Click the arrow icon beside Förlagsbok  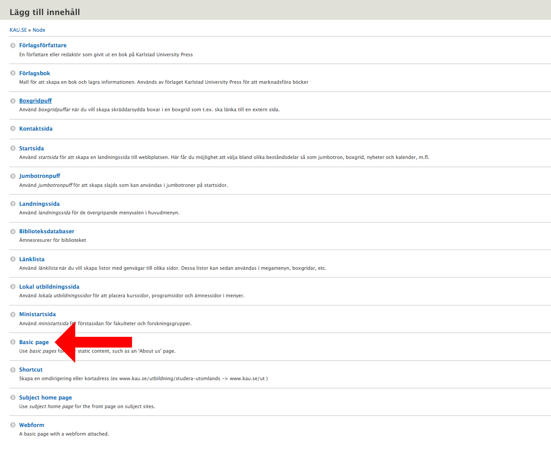pos(13,73)
